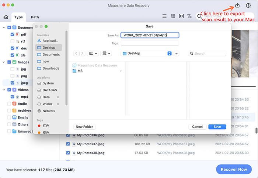Check the Archives category checkbox
258x178 pixels.
tap(9, 110)
